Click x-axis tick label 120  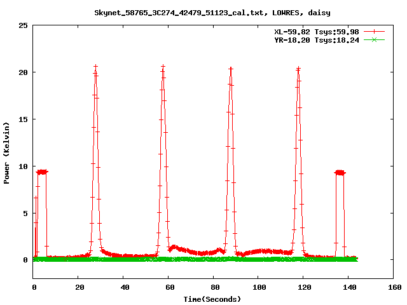click(x=305, y=287)
